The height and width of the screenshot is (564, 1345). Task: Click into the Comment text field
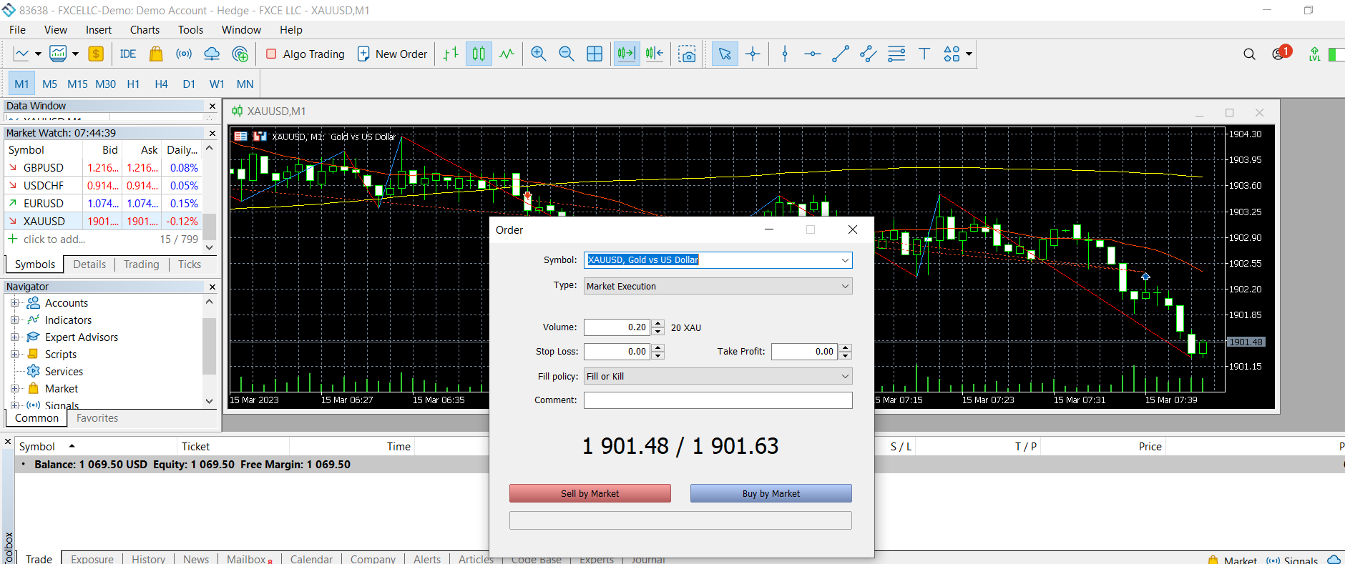point(718,400)
